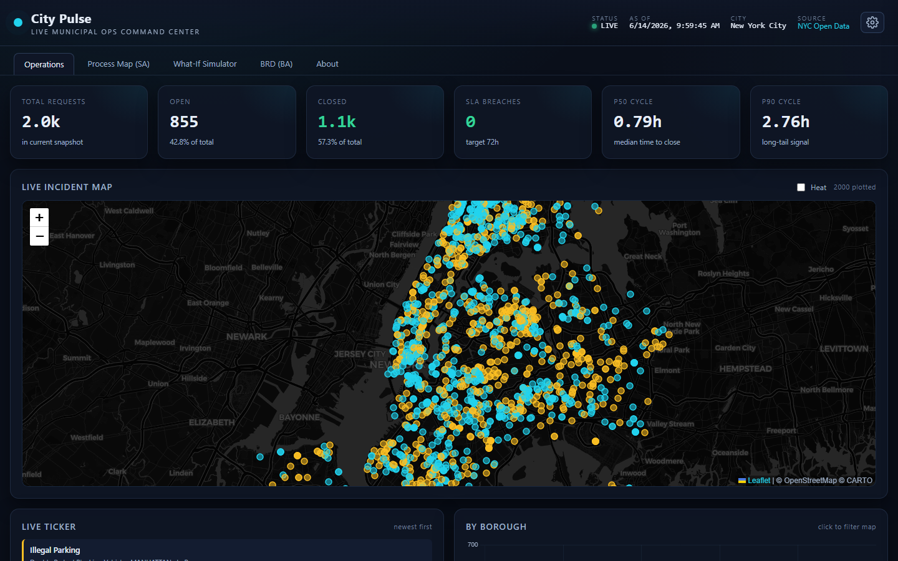Click the cyan City Pulse logo dot

(x=18, y=22)
